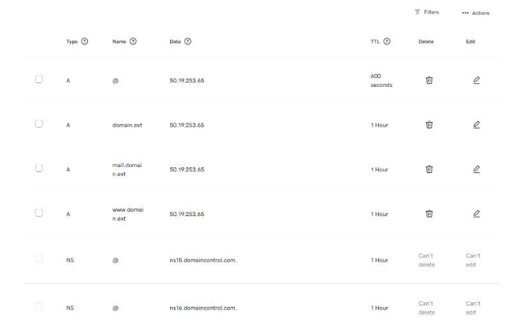Click trash icon for domain.ext record
Image resolution: width=512 pixels, height=326 pixels.
click(x=429, y=125)
